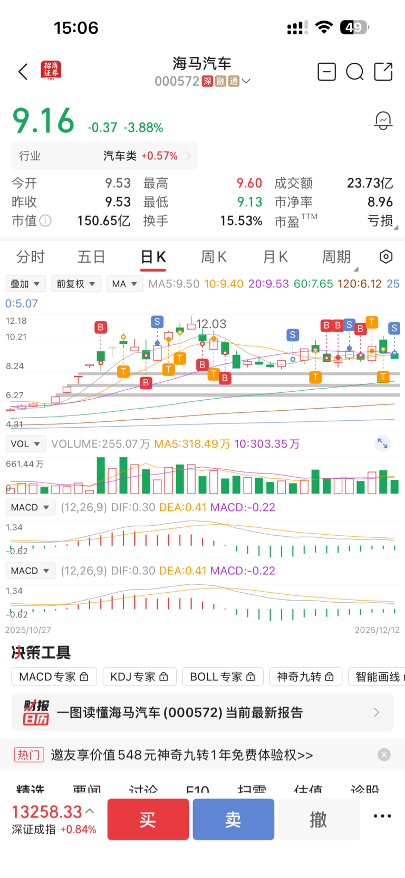Tap the share export icon

pos(383,71)
